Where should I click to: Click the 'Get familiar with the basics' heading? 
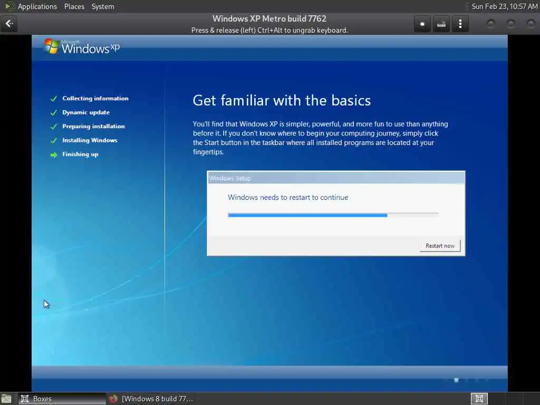[x=282, y=101]
